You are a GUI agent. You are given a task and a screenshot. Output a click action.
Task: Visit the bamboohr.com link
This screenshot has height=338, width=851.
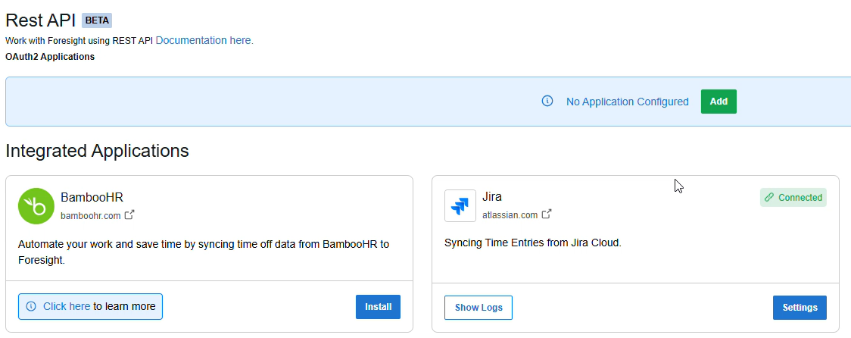pyautogui.click(x=91, y=216)
